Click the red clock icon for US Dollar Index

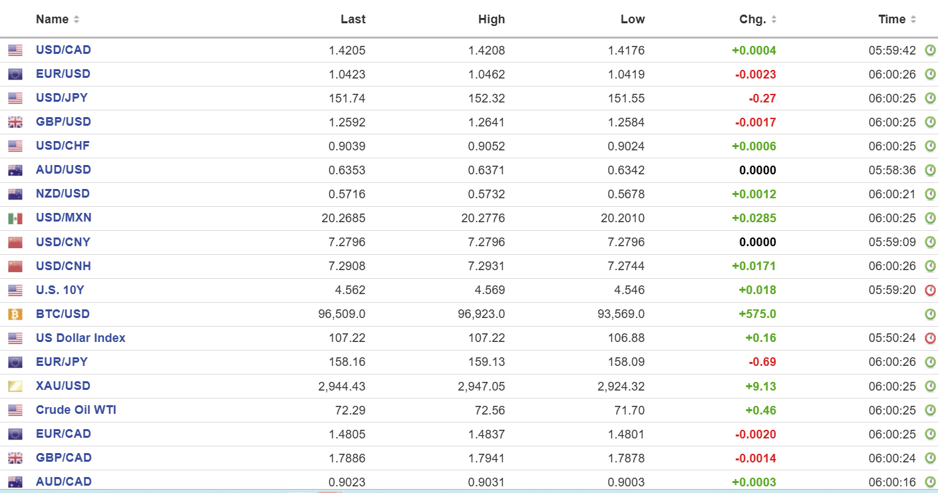click(930, 338)
